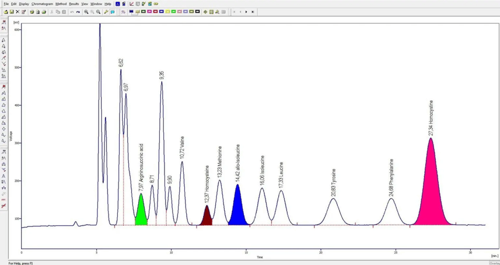Image resolution: width=500 pixels, height=265 pixels.
Task: Open the Method menu
Action: click(x=61, y=4)
